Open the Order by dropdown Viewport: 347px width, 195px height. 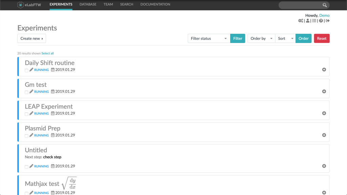click(x=261, y=38)
